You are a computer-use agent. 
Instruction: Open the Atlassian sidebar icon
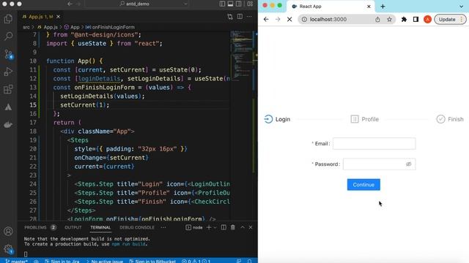pyautogui.click(x=8, y=107)
